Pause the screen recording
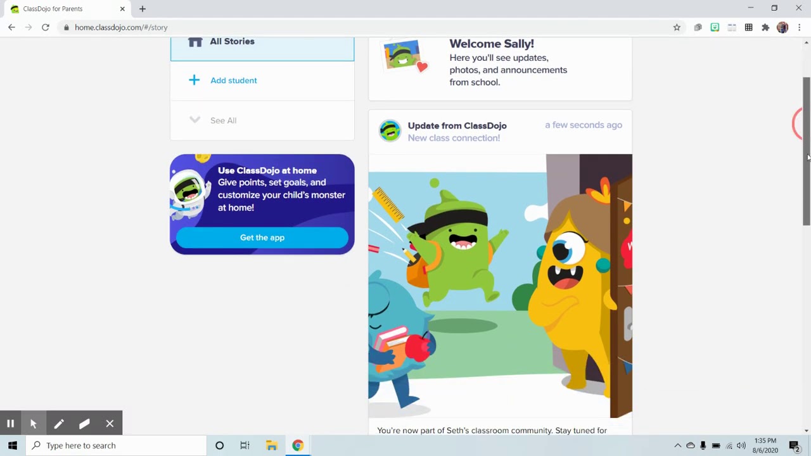 (x=10, y=424)
